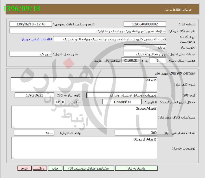
Task: Click the استان محل تحویل field
Action: pyautogui.click(x=145, y=54)
